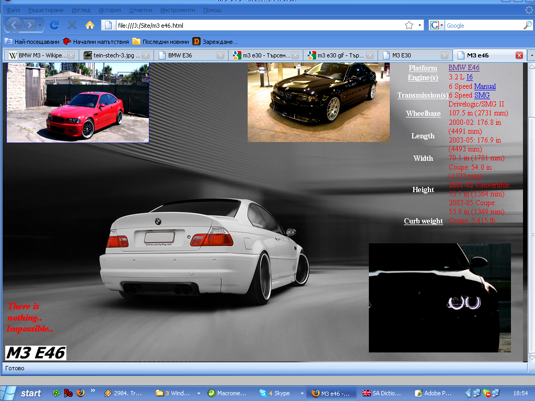The height and width of the screenshot is (401, 535).
Task: Click the page icon in address bar
Action: click(x=108, y=25)
